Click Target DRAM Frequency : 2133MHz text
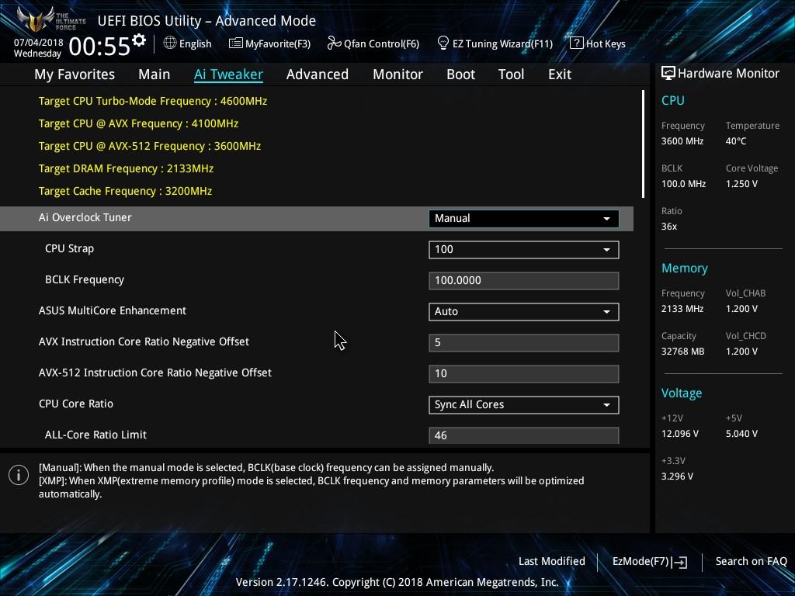 pos(126,168)
